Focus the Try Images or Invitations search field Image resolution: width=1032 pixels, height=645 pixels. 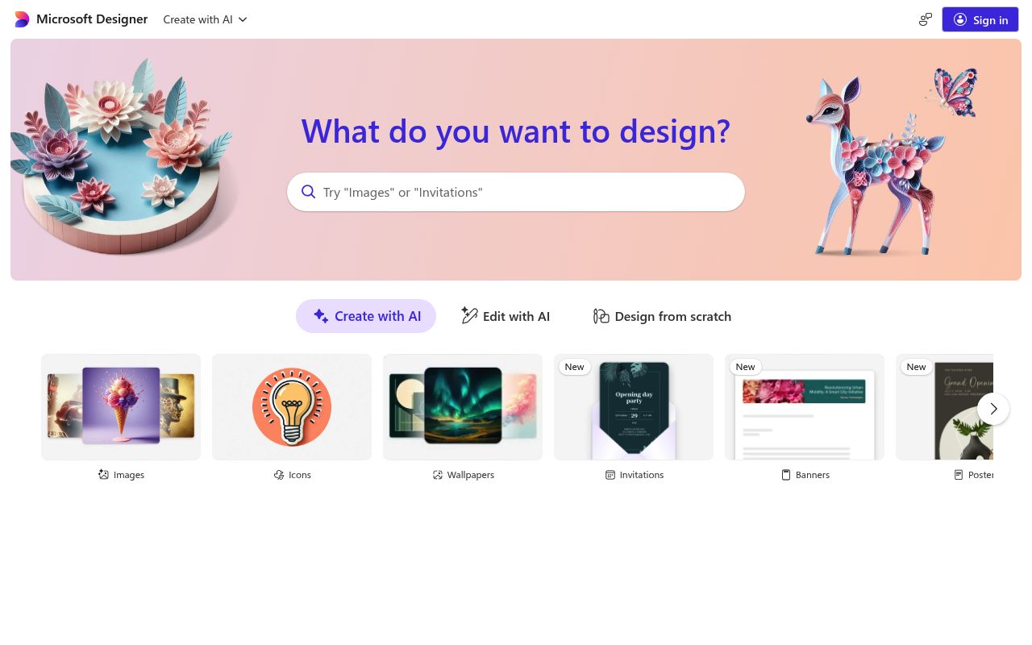click(516, 192)
